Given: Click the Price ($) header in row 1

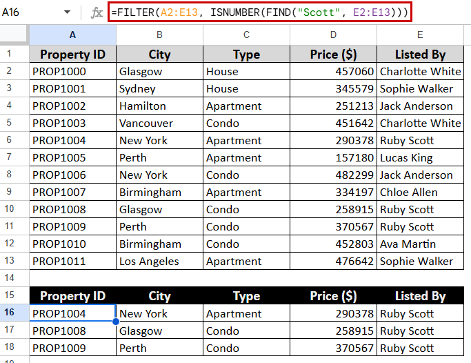Looking at the screenshot, I should coord(333,54).
